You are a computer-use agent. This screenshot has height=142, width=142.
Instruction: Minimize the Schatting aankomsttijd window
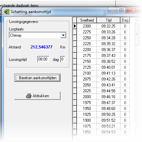[113, 10]
